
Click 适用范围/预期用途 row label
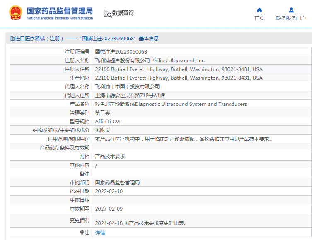[x=69, y=139]
